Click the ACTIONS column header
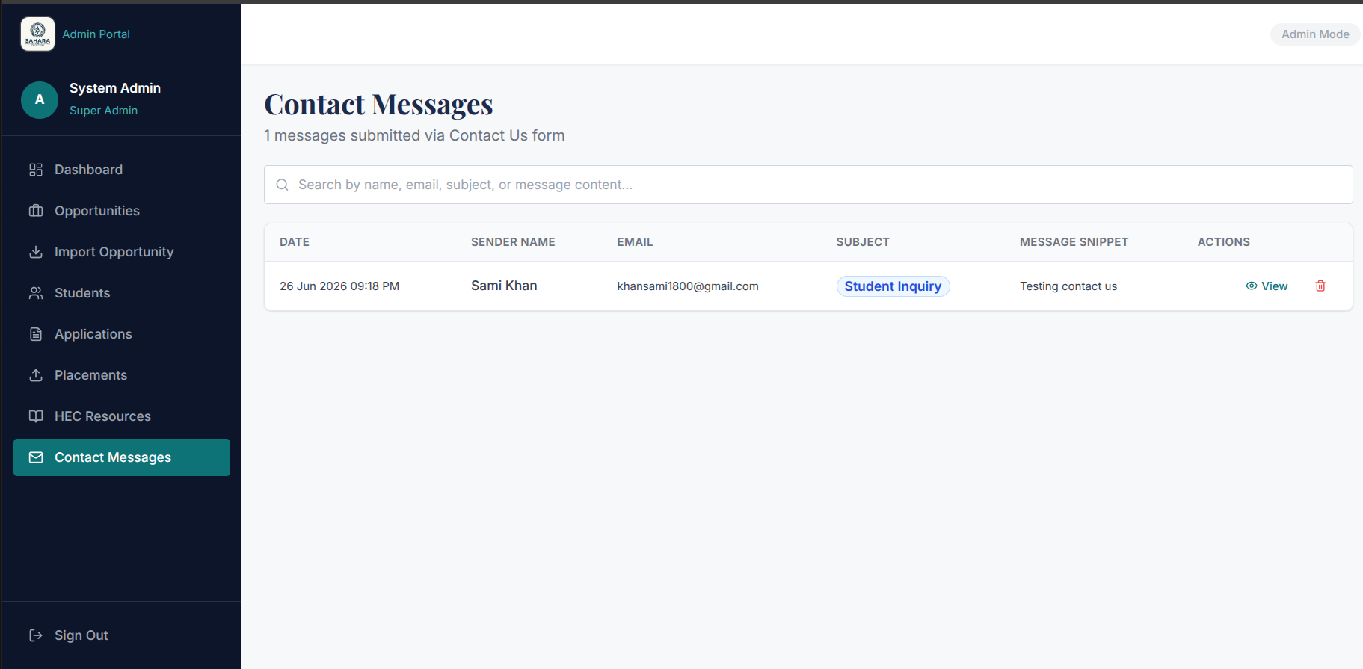The height and width of the screenshot is (669, 1363). 1224,242
